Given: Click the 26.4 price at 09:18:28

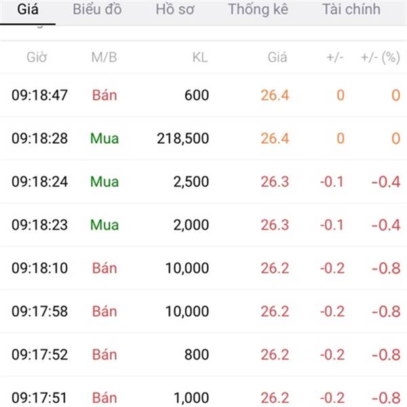Looking at the screenshot, I should click(x=275, y=138).
